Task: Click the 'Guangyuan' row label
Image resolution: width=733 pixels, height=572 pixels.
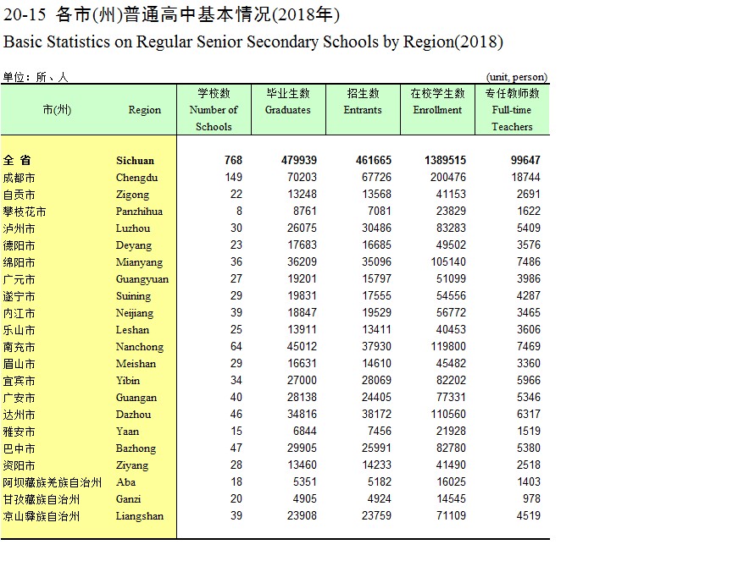Action: [142, 279]
